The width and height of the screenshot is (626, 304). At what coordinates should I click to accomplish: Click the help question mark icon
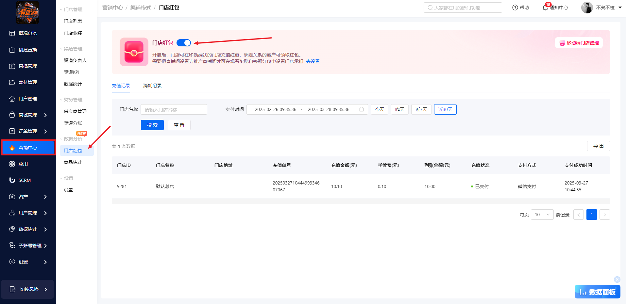[515, 8]
